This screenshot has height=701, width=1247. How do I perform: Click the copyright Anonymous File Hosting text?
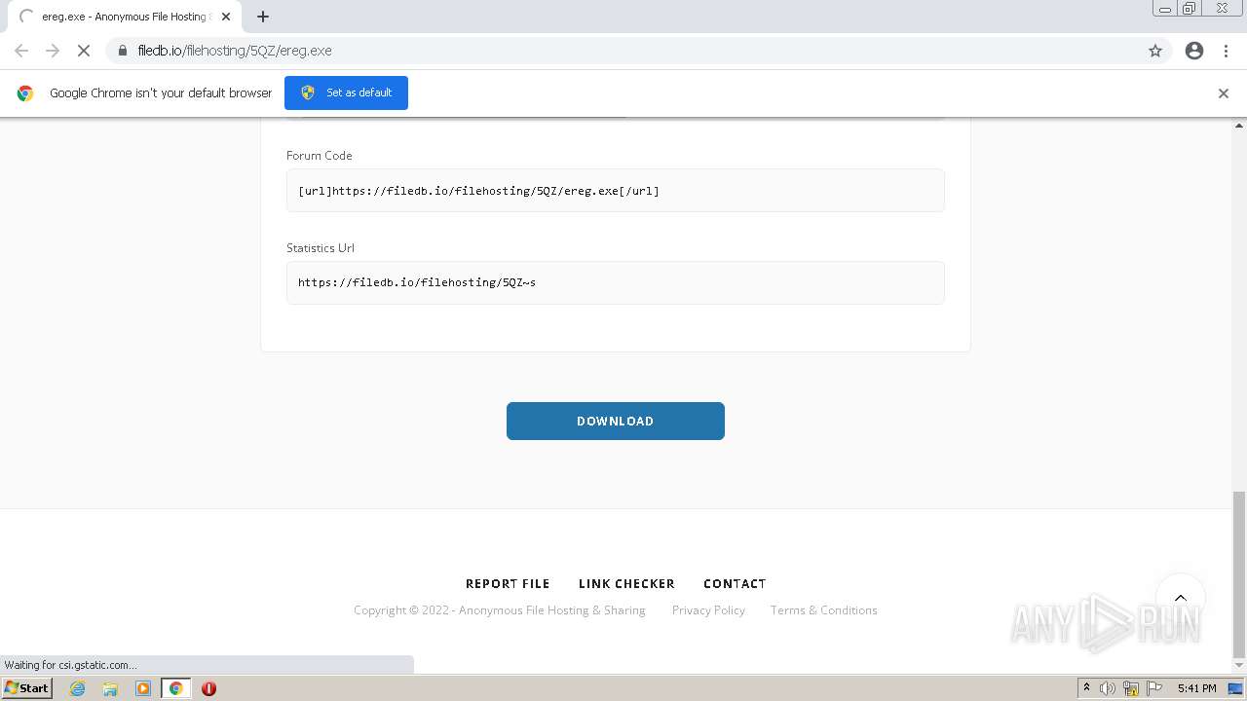(500, 610)
